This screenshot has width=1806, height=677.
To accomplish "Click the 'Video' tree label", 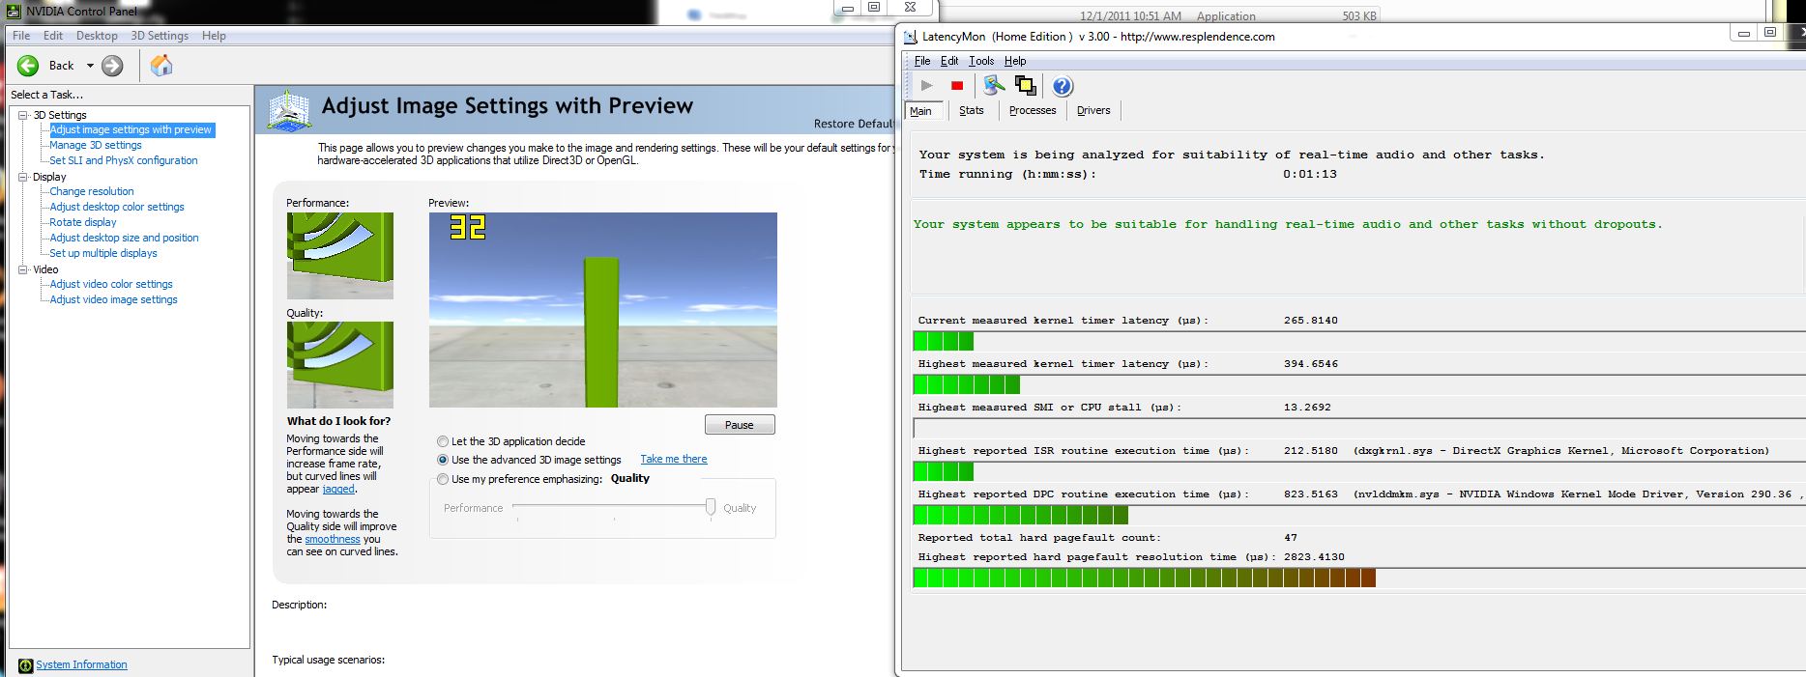I will click(x=45, y=269).
